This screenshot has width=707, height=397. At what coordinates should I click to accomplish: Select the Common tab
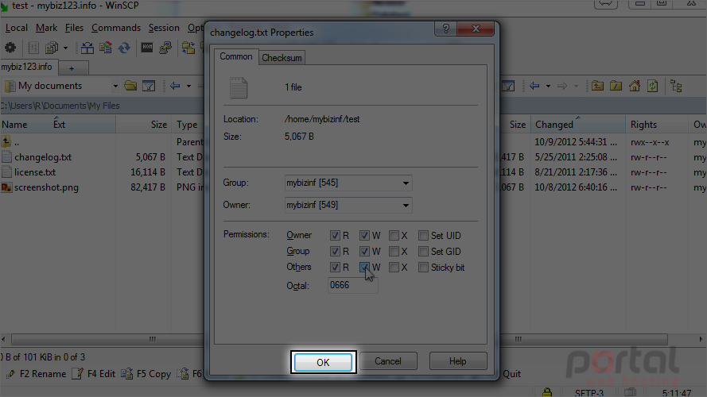click(236, 56)
